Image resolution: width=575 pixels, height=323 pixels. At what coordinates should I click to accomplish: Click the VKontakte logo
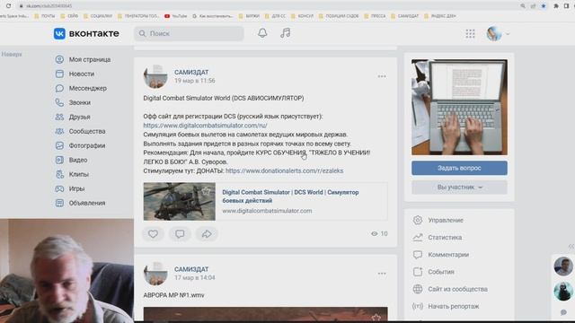coord(86,33)
